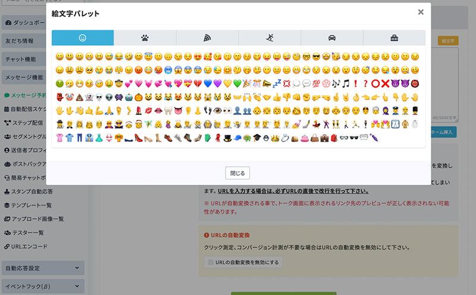Viewport: 476px width, 295px height.
Task: Open the pizza slice food tab
Action: (x=207, y=38)
